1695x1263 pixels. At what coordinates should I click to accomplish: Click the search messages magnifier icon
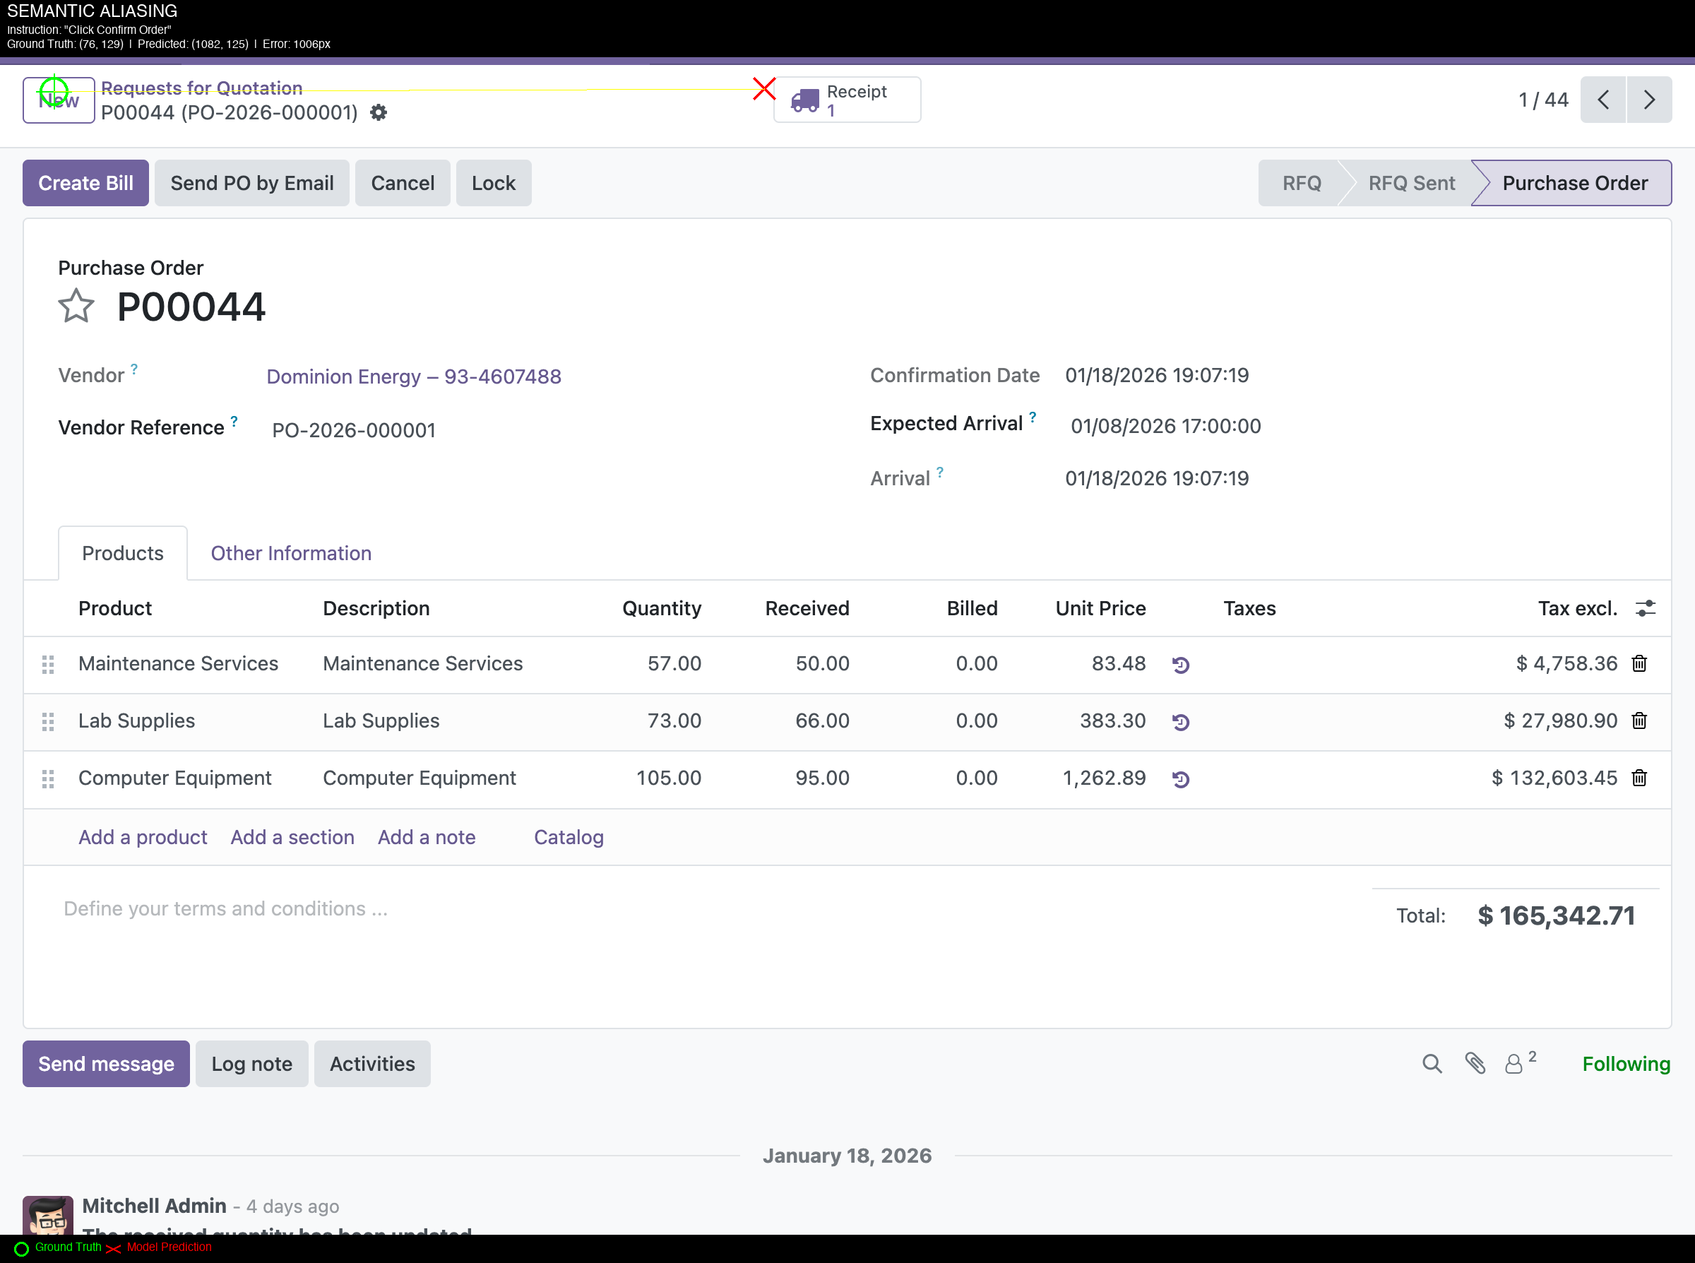click(x=1432, y=1064)
